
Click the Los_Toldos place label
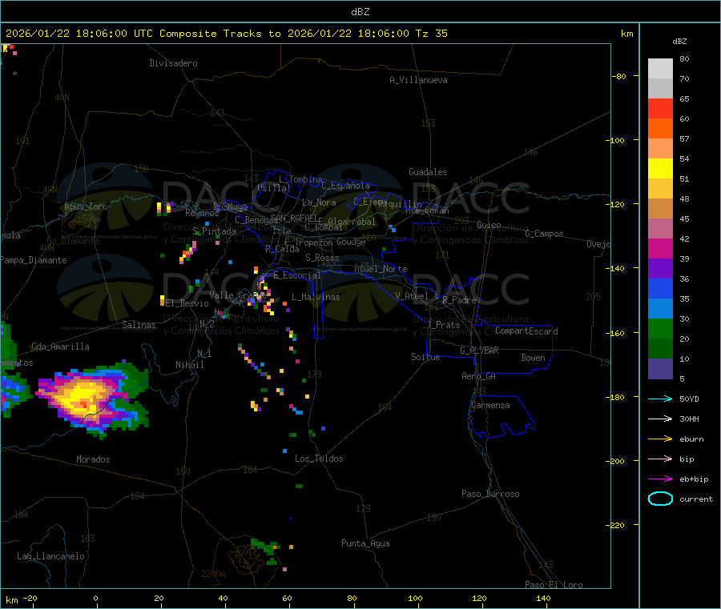[x=319, y=459]
